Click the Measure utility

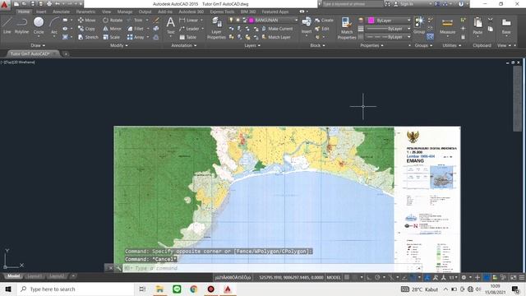[447, 26]
